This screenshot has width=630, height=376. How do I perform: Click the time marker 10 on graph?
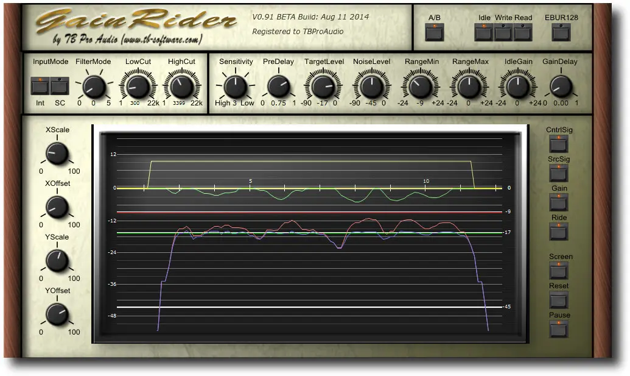point(426,181)
